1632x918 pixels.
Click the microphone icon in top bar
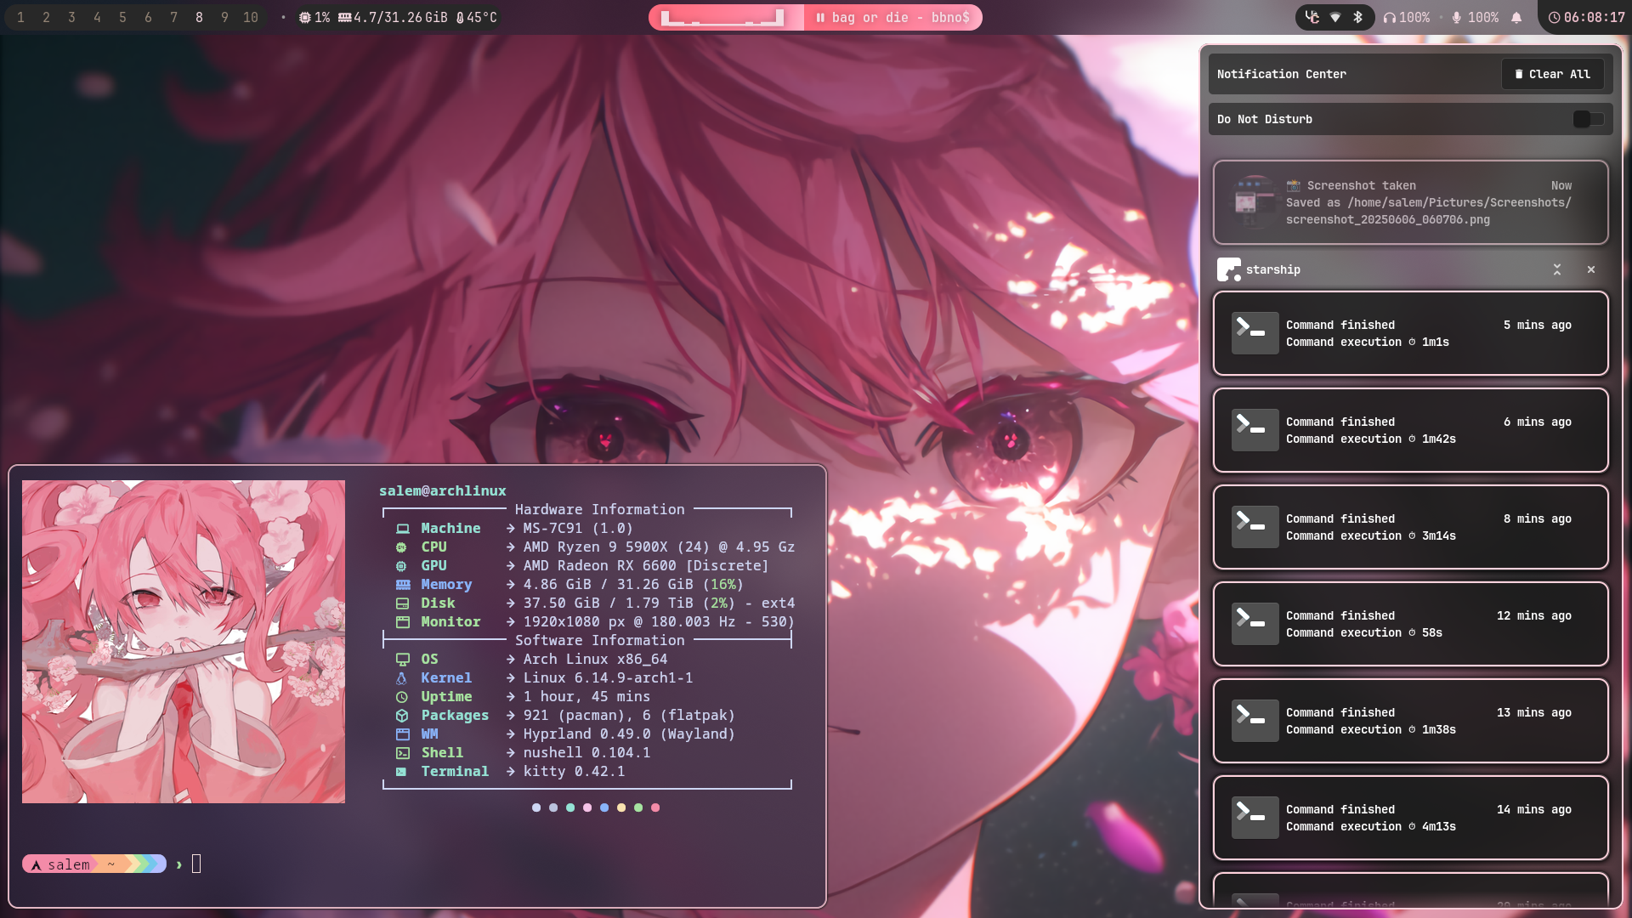1457,17
